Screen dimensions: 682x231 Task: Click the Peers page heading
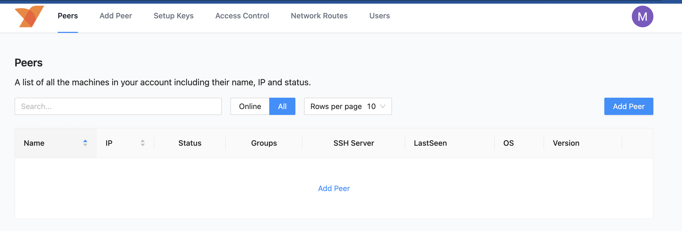[29, 63]
